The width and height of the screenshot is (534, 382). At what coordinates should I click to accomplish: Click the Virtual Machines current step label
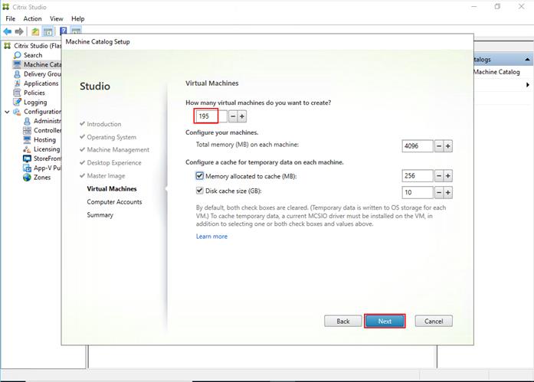tap(112, 189)
